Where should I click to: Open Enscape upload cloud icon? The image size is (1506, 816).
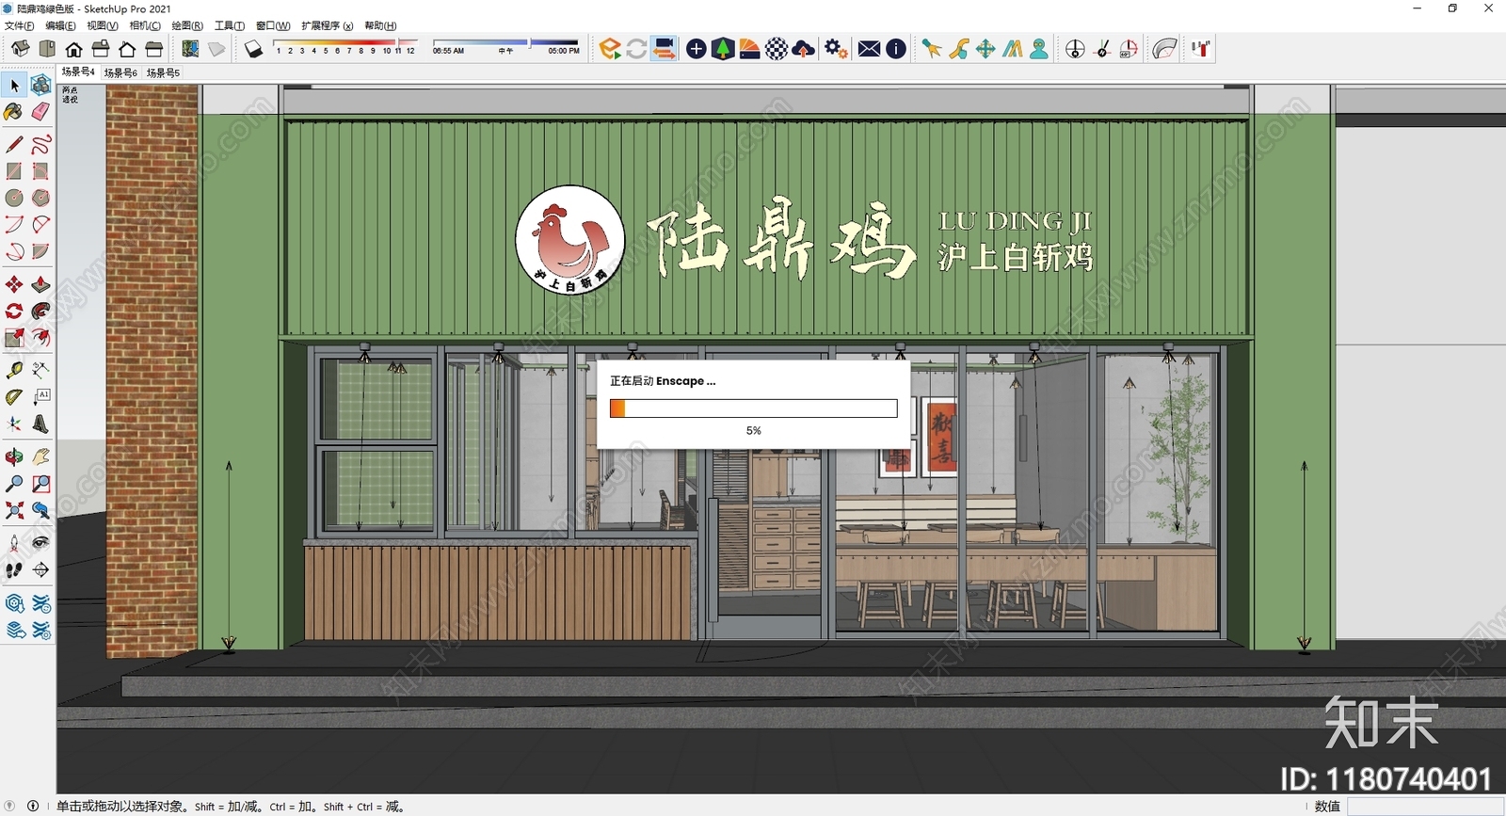804,49
